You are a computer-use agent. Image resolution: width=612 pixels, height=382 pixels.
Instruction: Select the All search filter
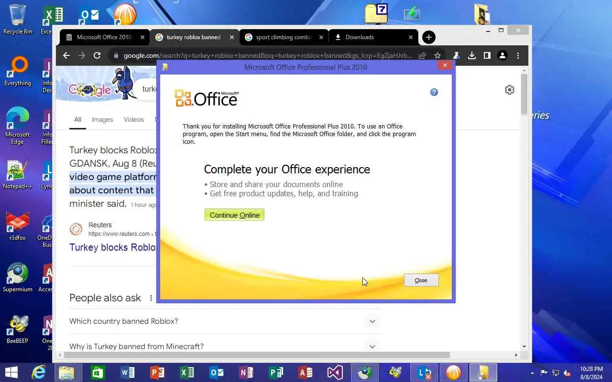[x=77, y=119]
